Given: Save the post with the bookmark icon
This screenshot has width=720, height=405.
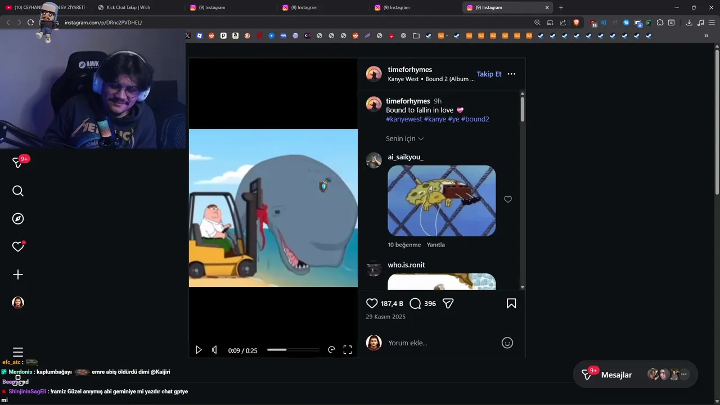Looking at the screenshot, I should pyautogui.click(x=511, y=303).
